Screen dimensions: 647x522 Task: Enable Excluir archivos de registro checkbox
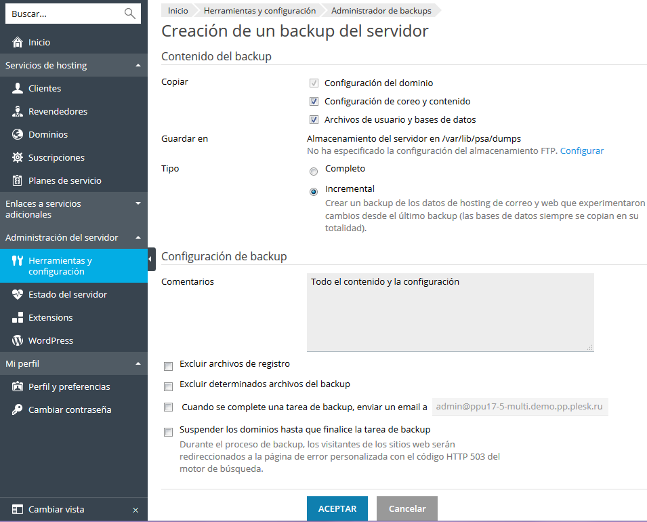[169, 366]
